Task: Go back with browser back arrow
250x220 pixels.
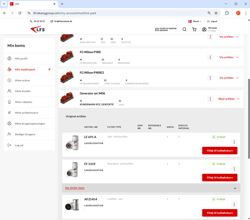Action: [x=4, y=13]
